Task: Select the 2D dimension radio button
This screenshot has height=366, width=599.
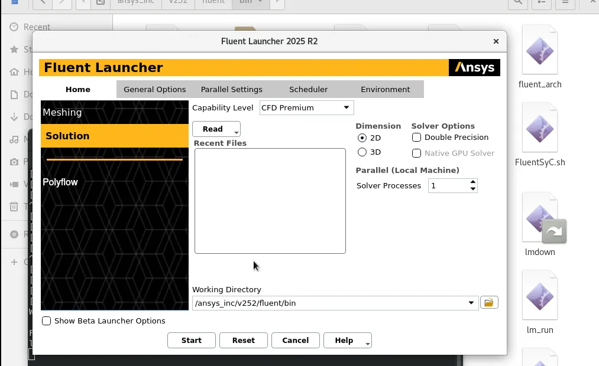Action: point(362,138)
